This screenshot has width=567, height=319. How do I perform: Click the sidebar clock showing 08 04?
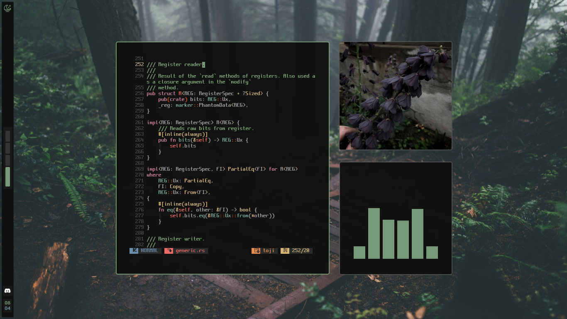(x=7, y=306)
